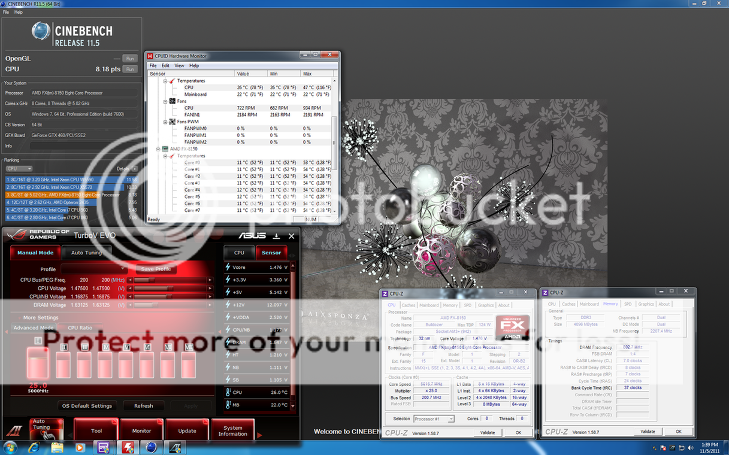Click the Vcore lightning bolt sensor icon
The image size is (729, 455).
228,267
